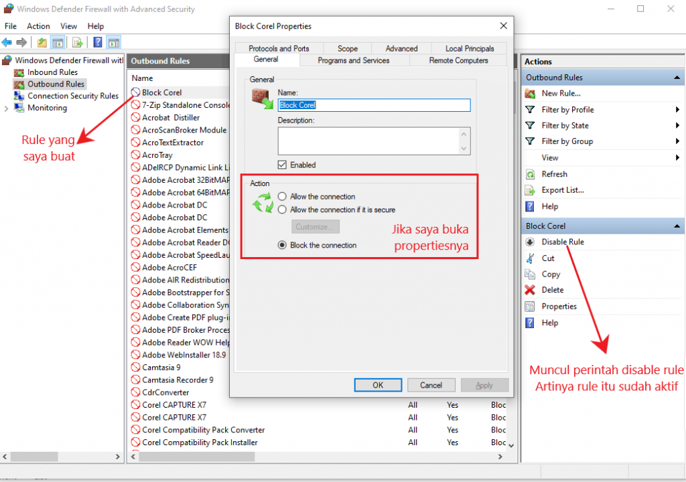
Task: Switch to the Scope tab
Action: 348,49
